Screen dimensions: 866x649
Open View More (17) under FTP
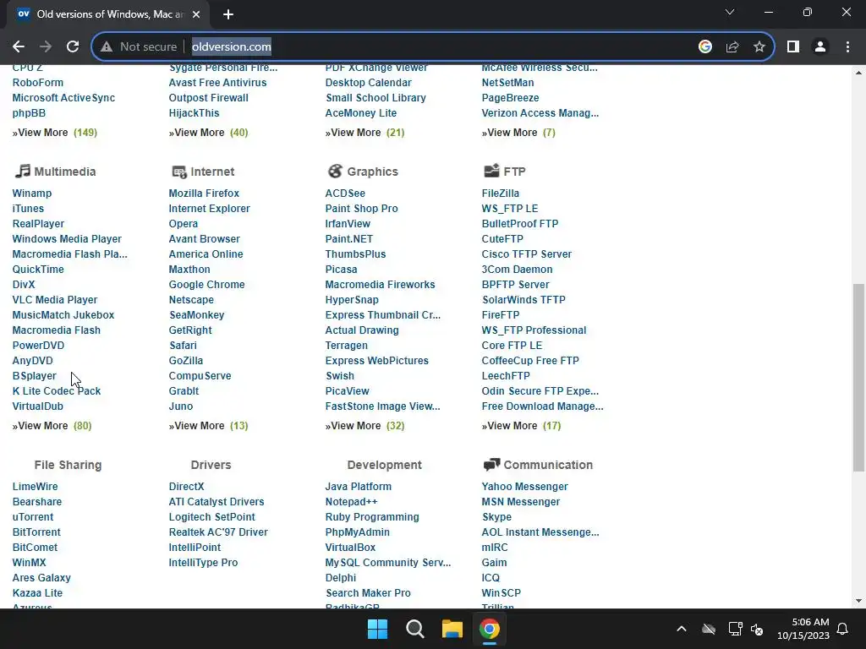(x=521, y=426)
